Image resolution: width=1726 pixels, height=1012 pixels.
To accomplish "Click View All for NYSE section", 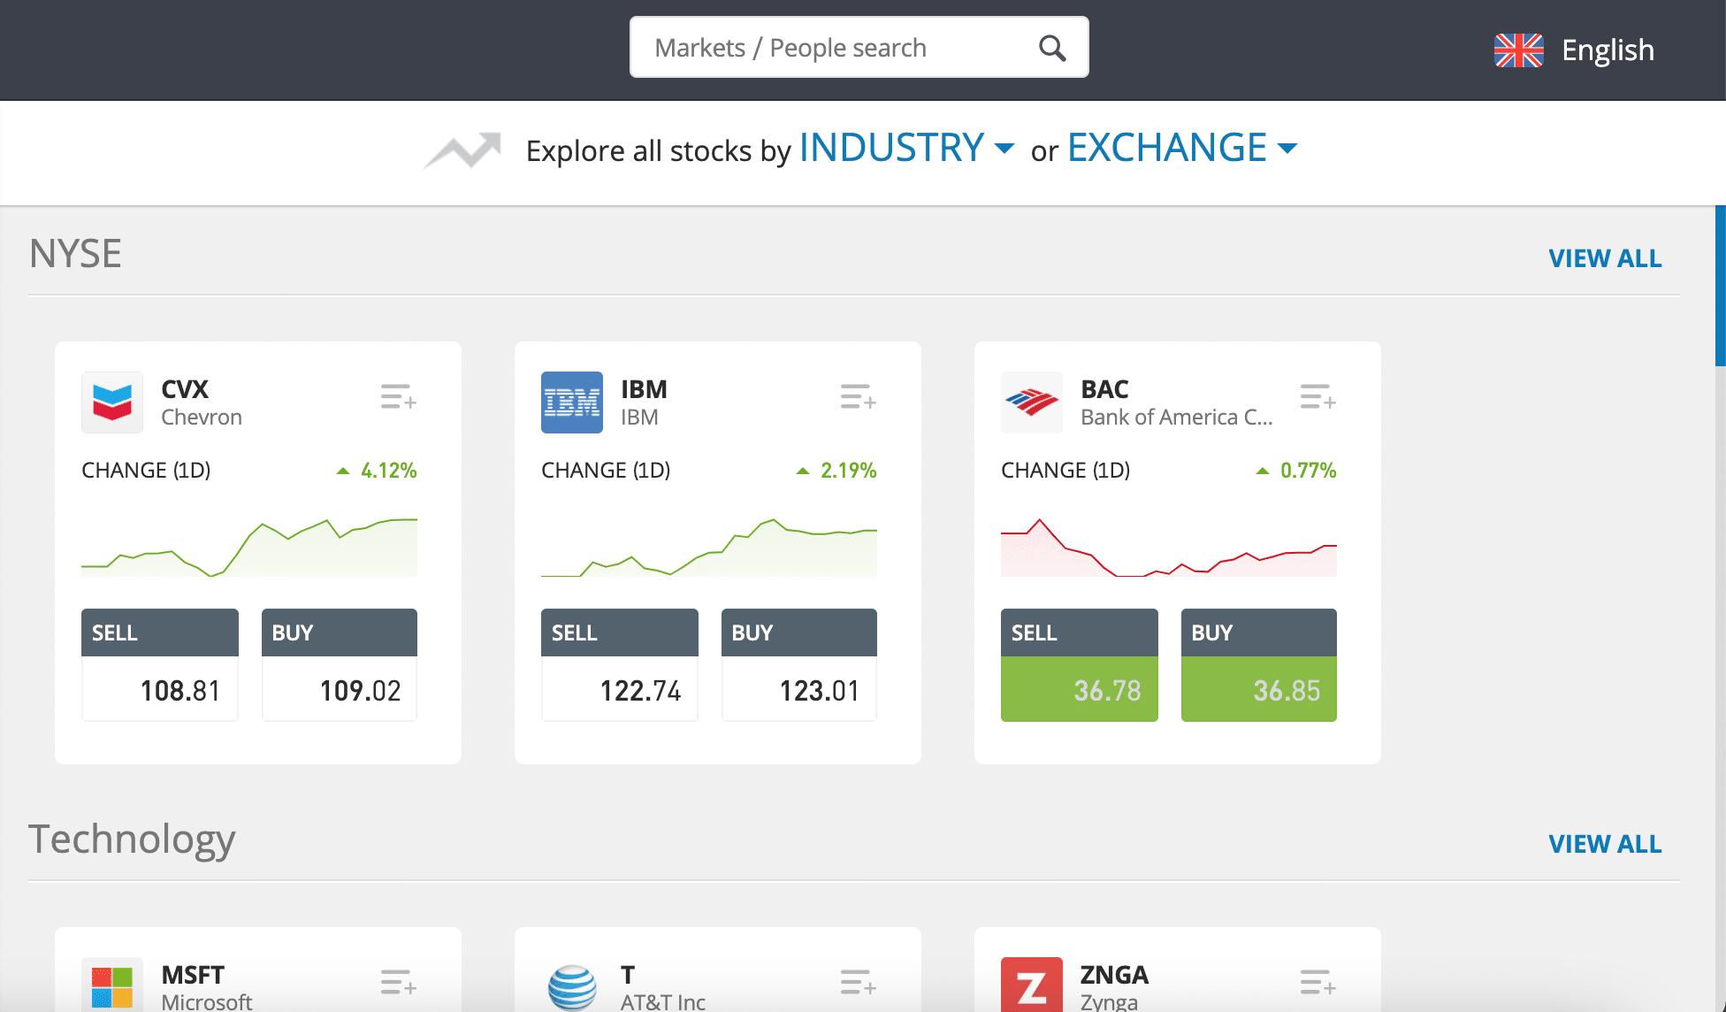I will 1605,258.
